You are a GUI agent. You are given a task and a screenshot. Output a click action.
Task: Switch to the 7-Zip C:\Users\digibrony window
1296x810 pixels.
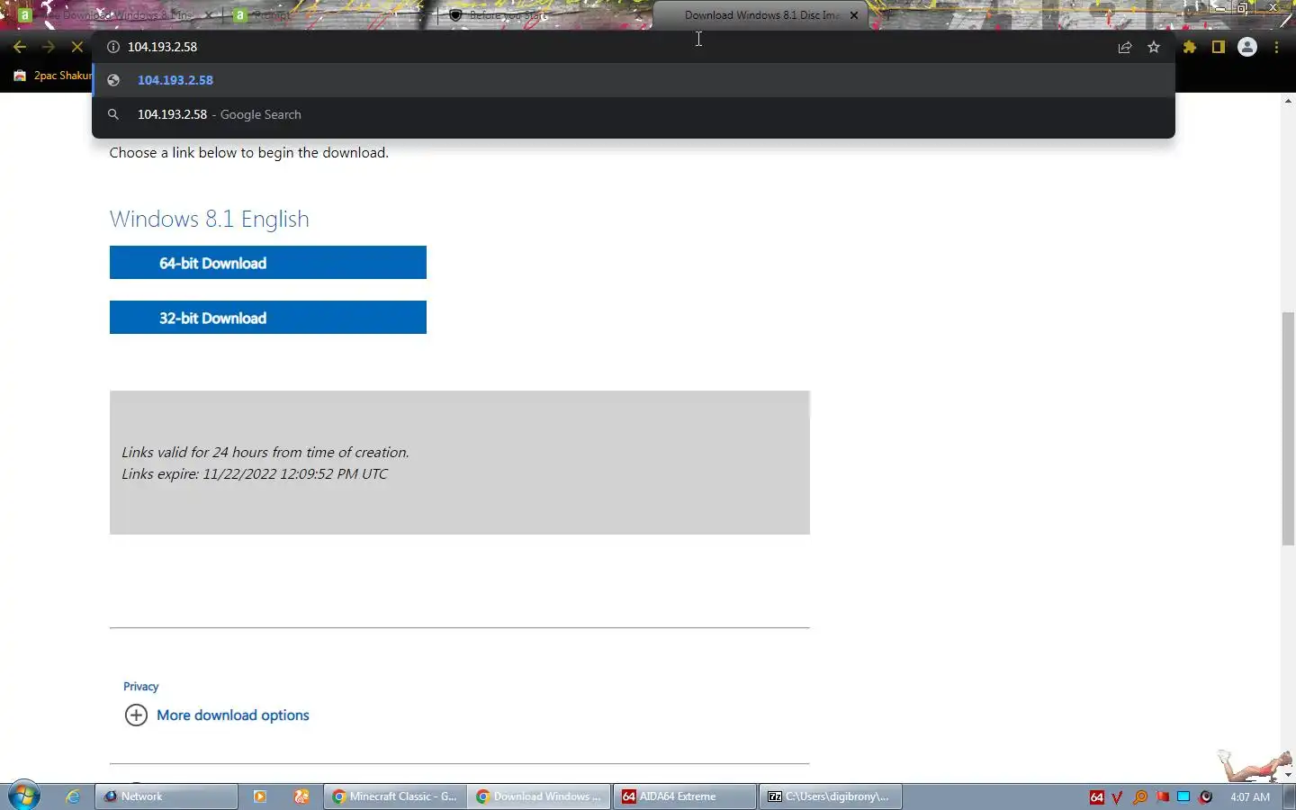pyautogui.click(x=830, y=796)
